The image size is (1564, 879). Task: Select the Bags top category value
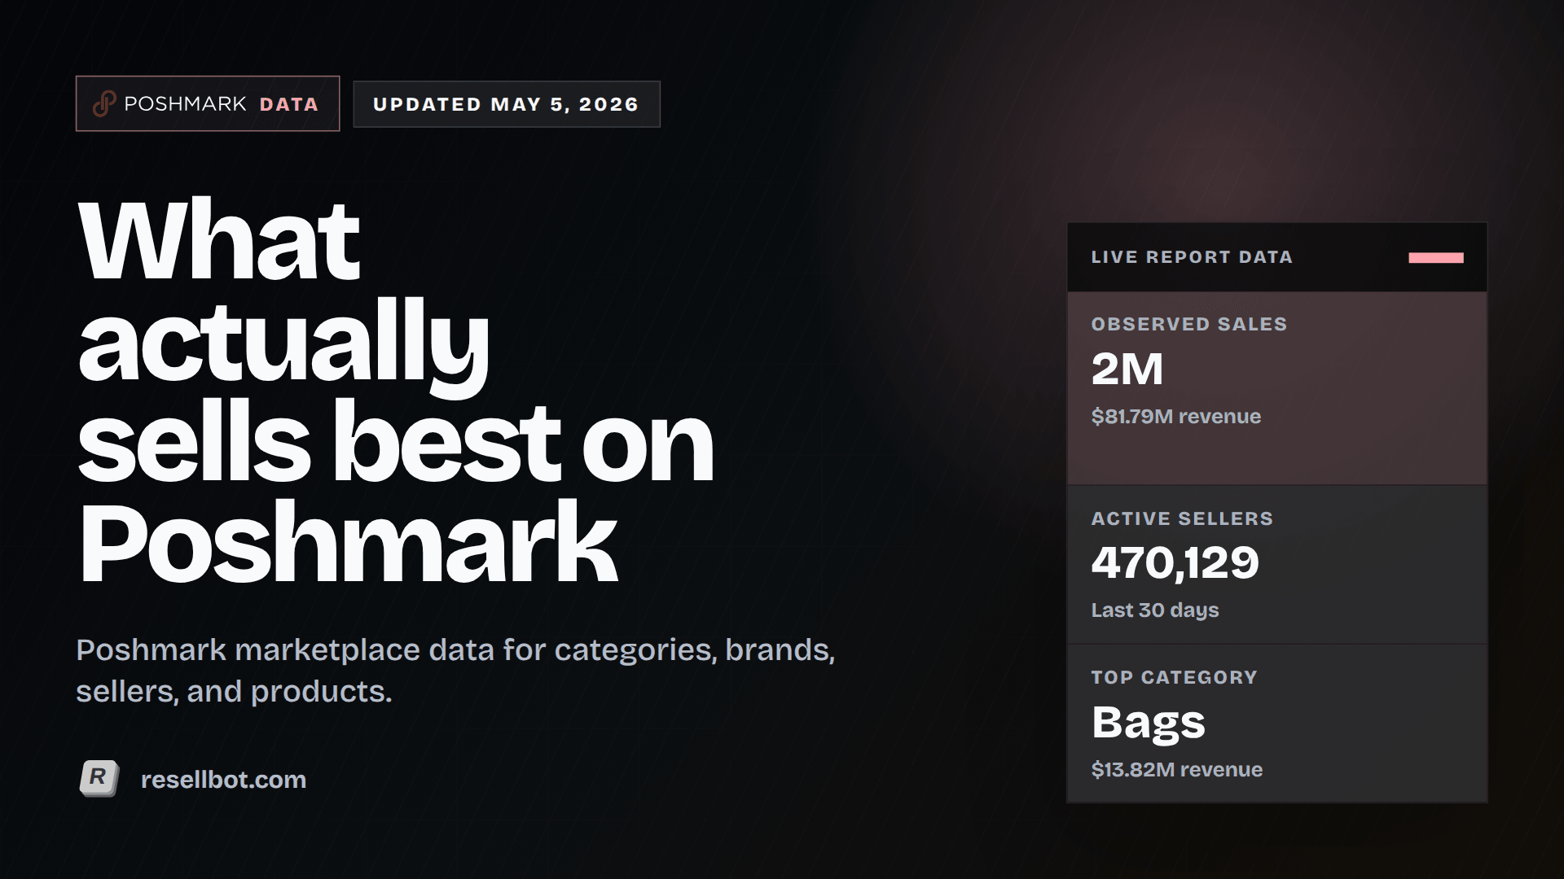1149,724
